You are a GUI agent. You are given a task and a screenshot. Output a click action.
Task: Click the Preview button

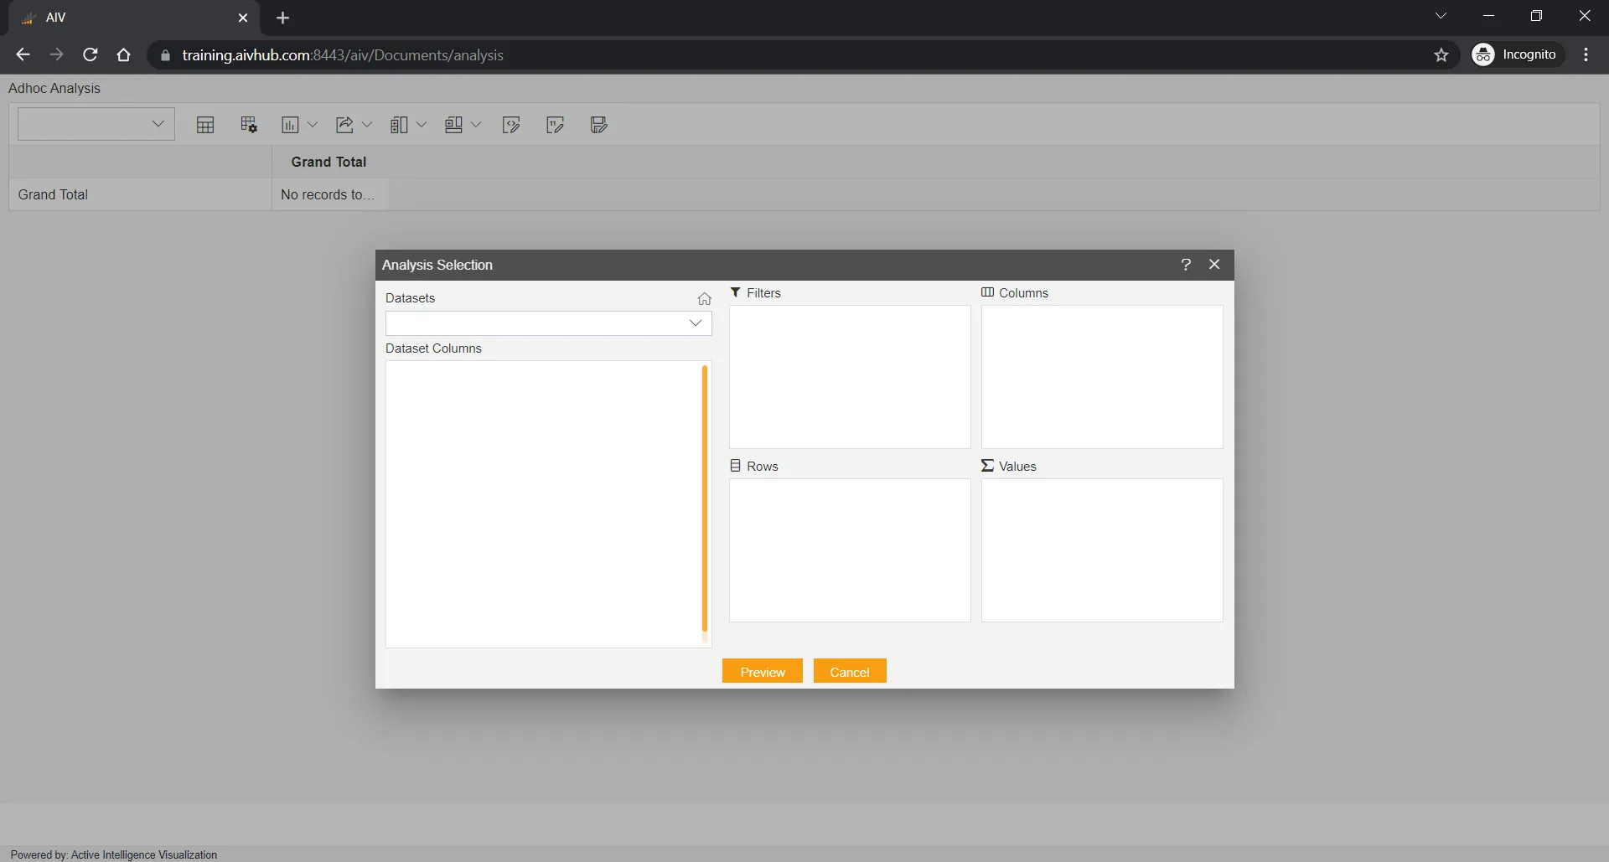pyautogui.click(x=763, y=672)
